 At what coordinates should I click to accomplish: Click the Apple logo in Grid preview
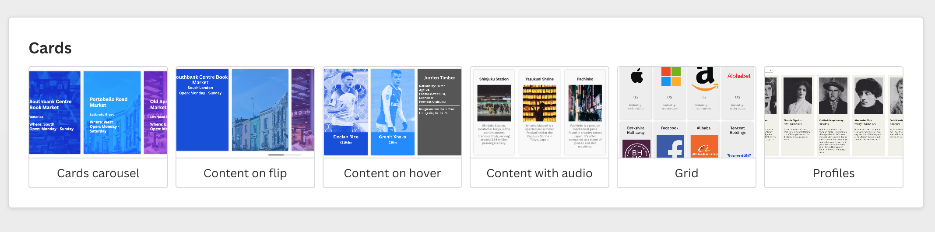(637, 76)
